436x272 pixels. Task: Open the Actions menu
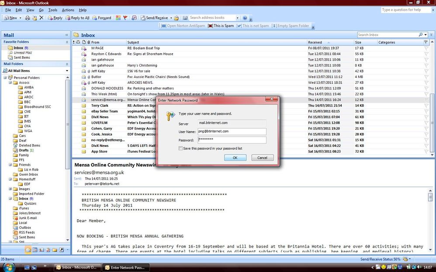click(x=68, y=10)
